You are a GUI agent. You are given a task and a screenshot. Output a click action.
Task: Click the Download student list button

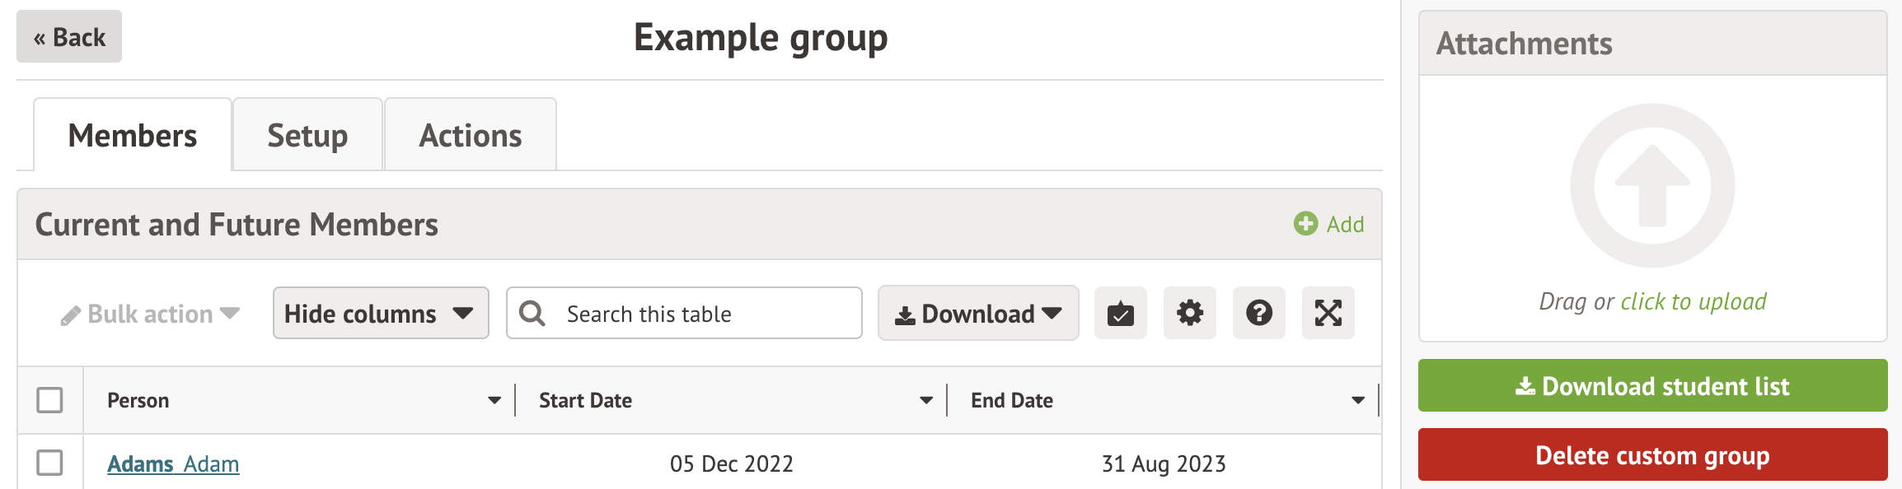[x=1652, y=386]
